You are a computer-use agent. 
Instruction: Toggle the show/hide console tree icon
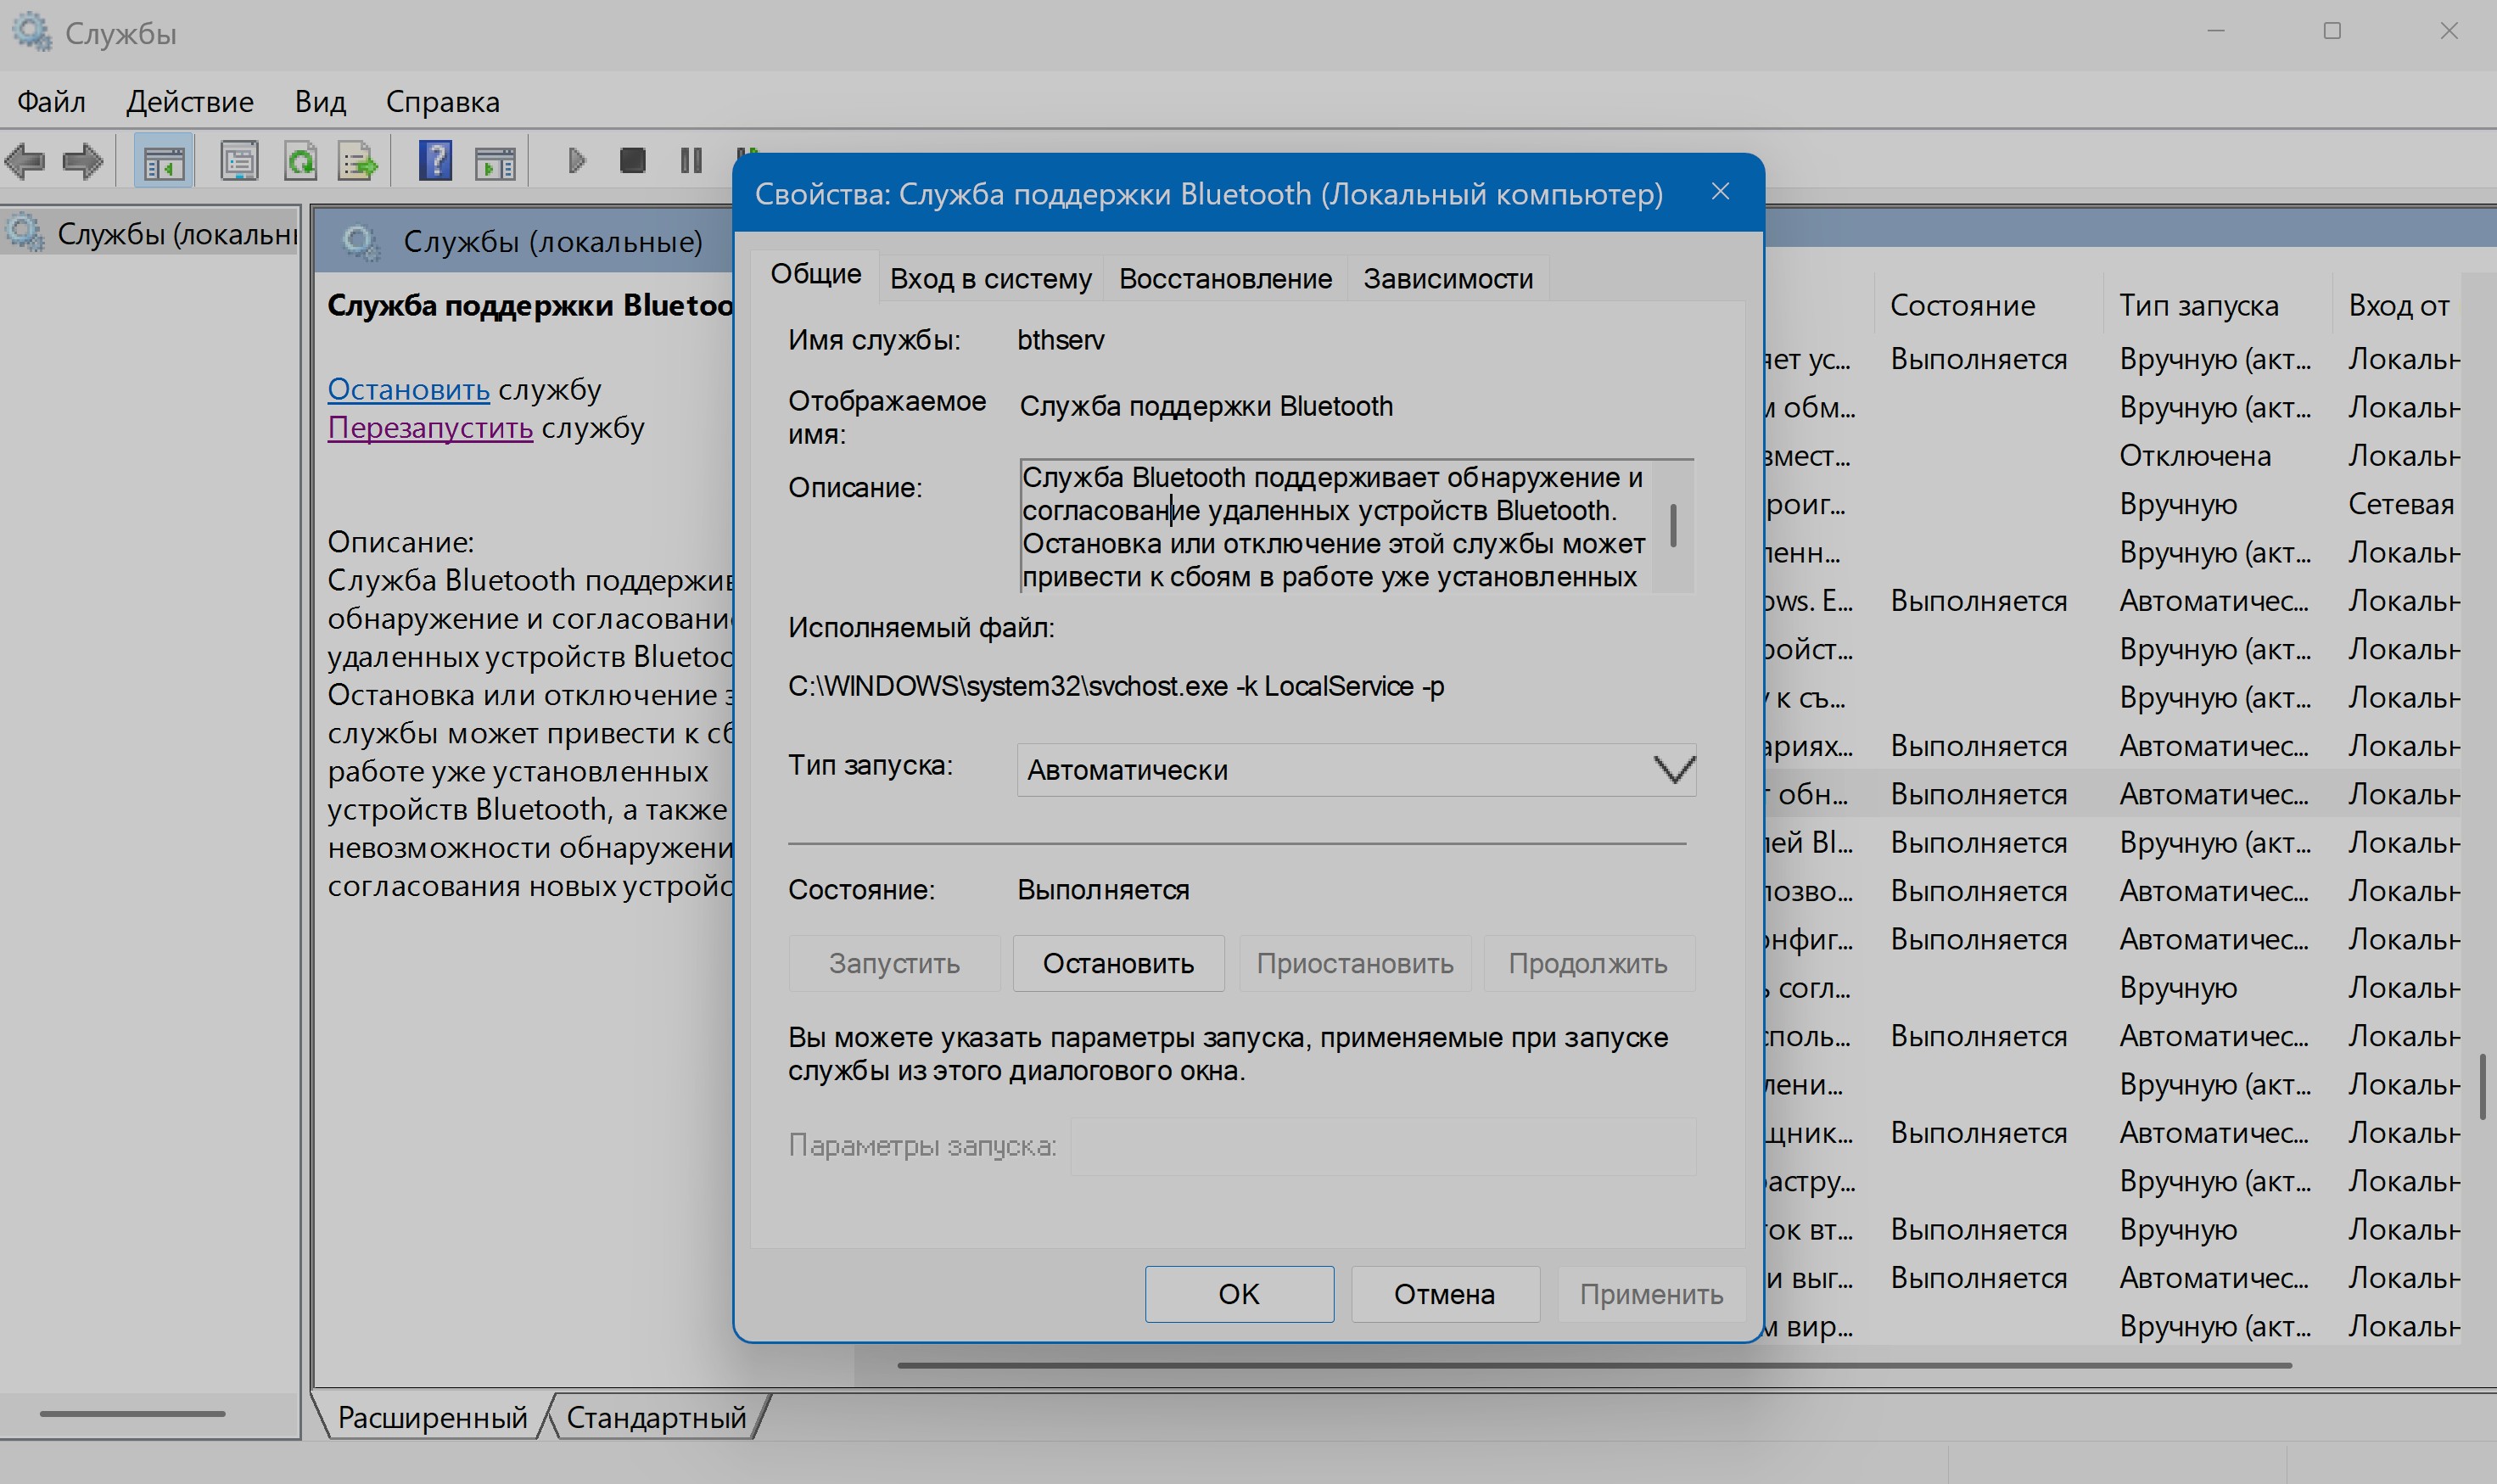click(164, 161)
